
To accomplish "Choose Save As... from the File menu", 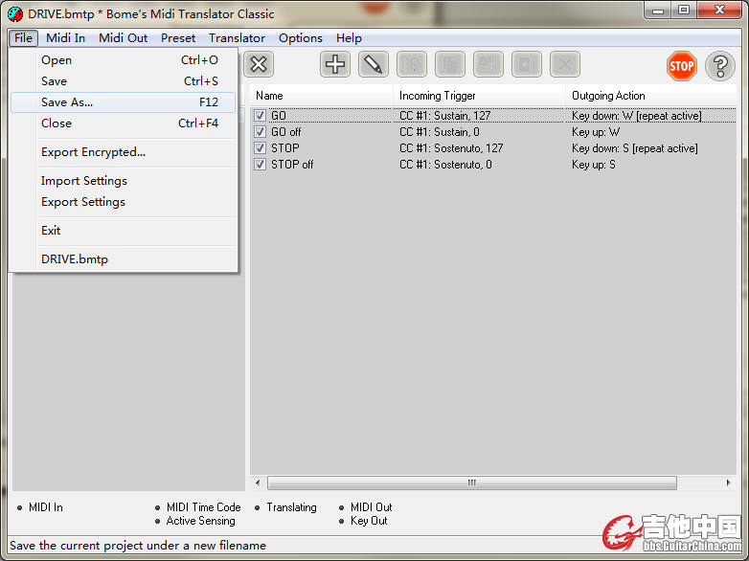I will point(67,102).
